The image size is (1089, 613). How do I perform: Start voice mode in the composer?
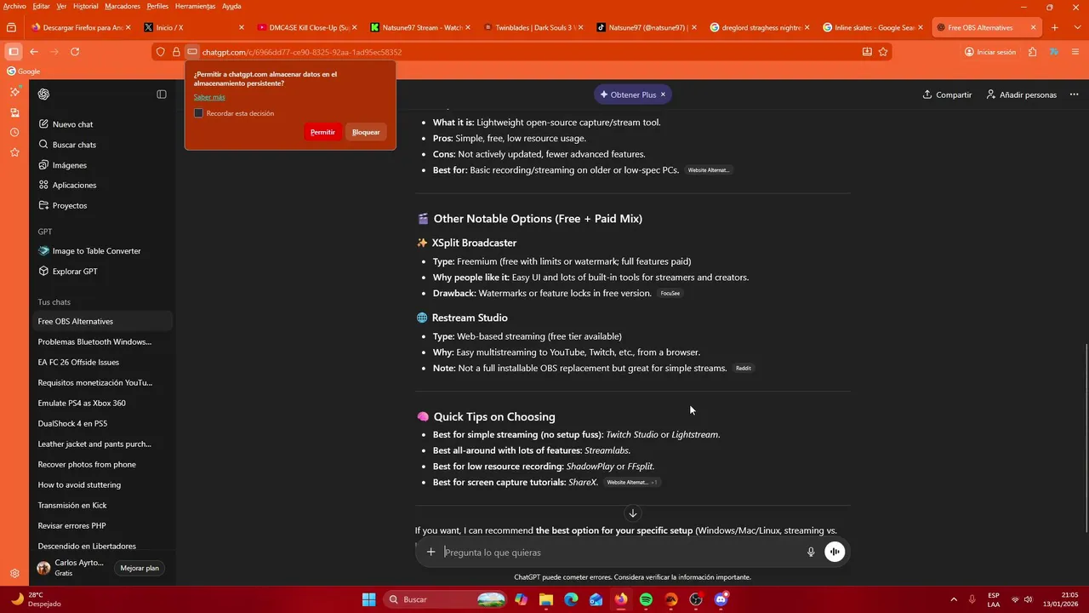[835, 553]
